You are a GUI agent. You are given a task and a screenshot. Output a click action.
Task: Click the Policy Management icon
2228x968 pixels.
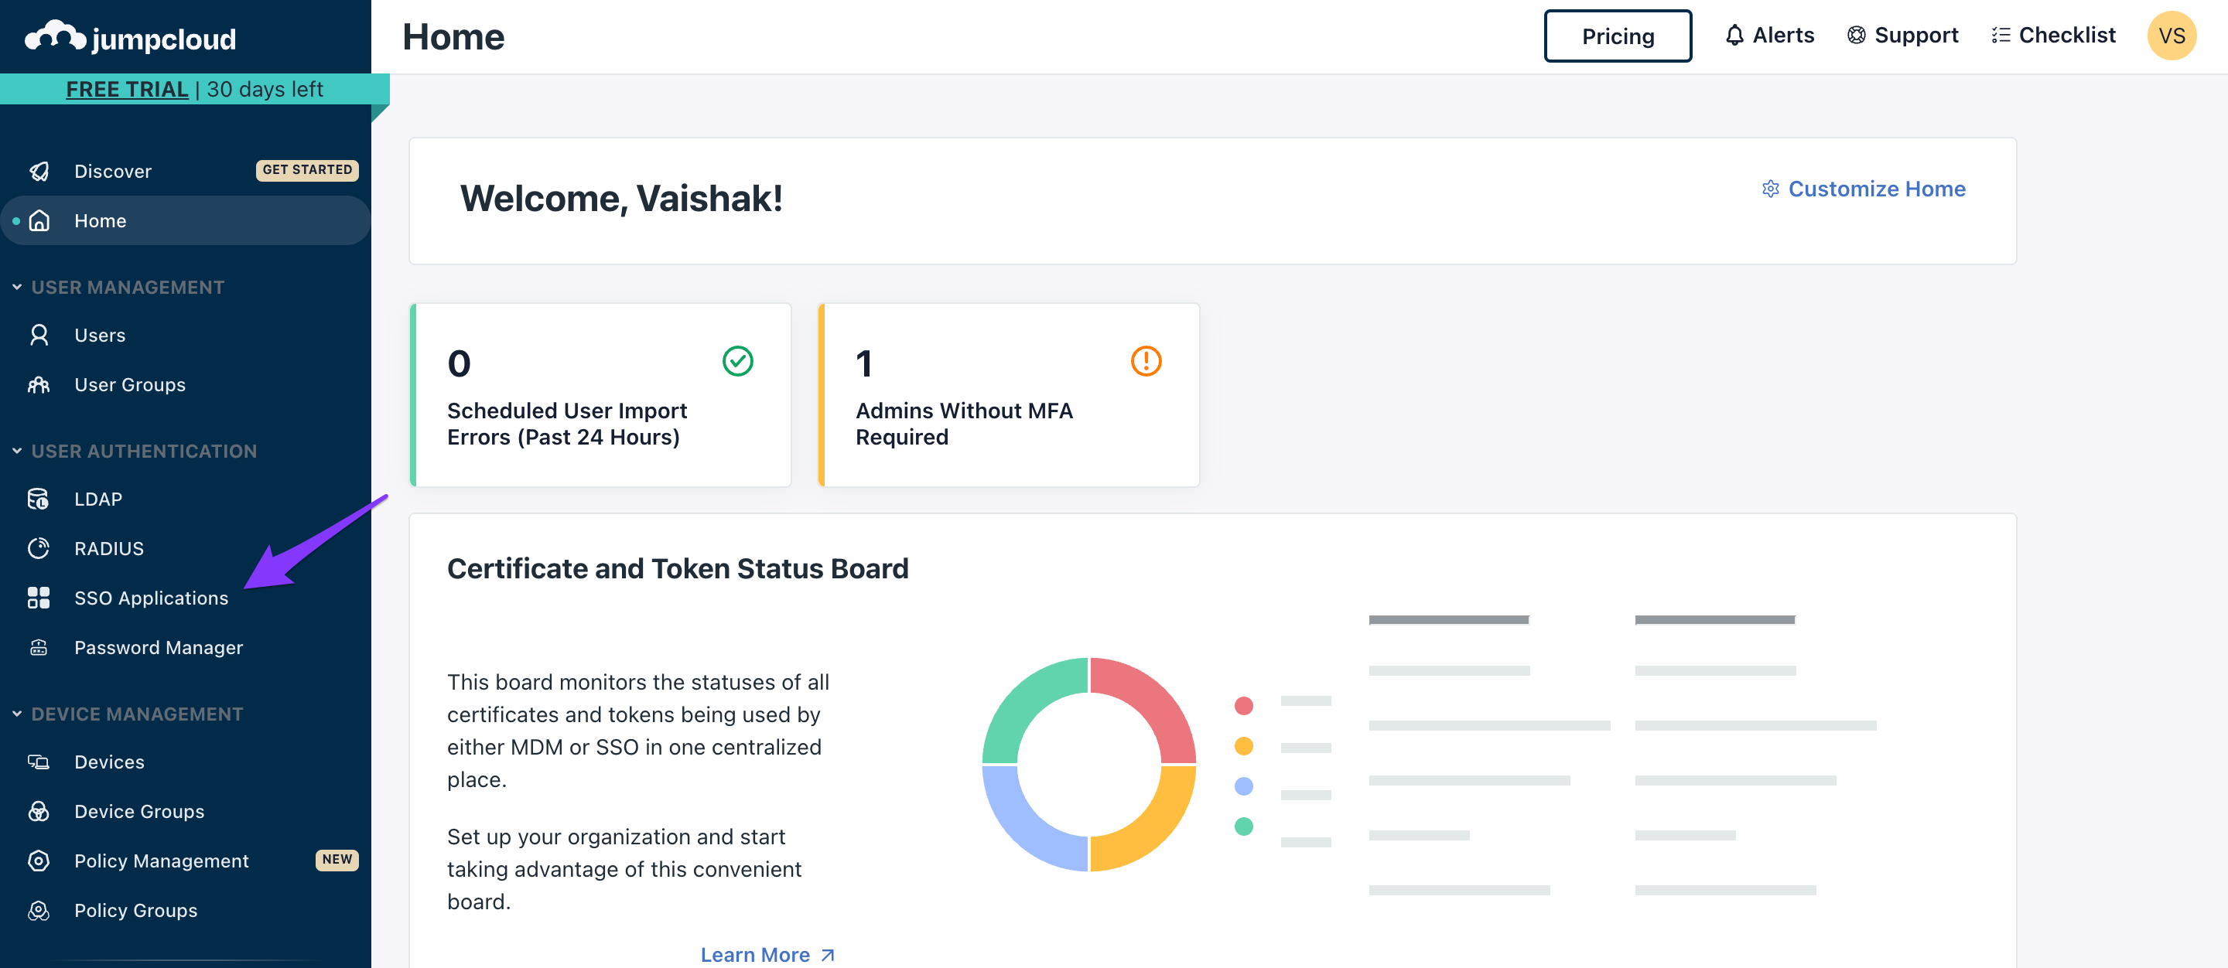(38, 861)
